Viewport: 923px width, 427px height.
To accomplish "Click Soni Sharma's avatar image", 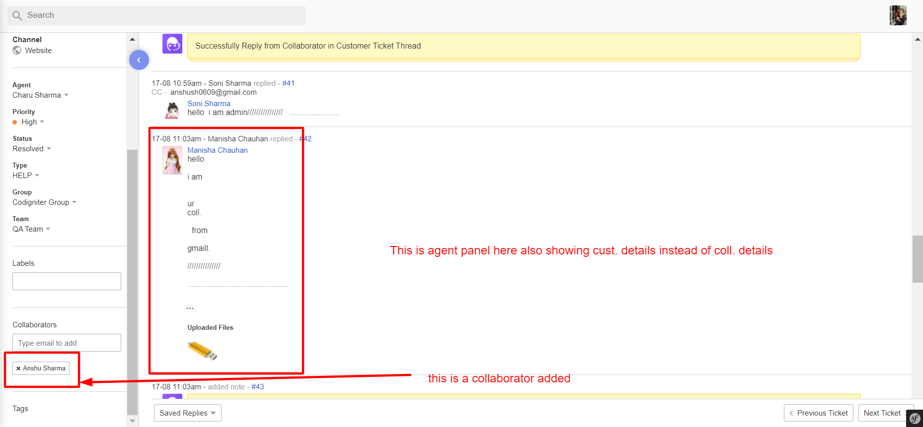I will pyautogui.click(x=172, y=110).
